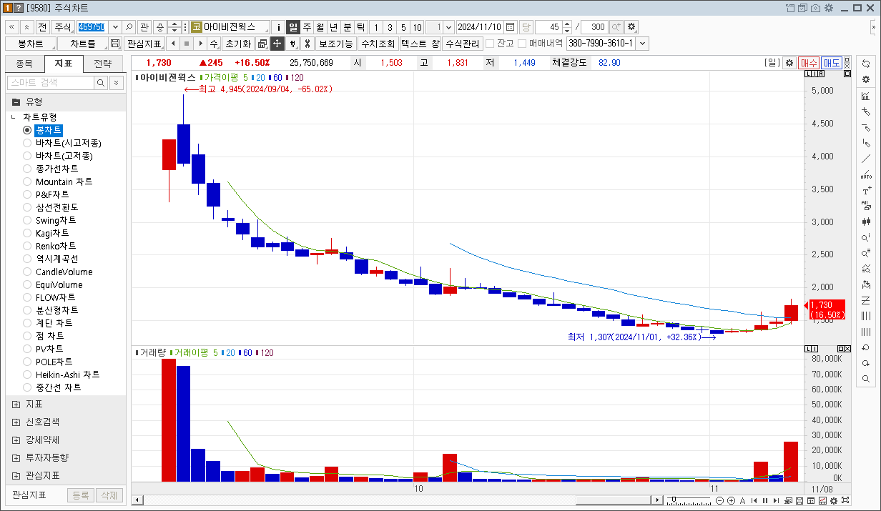Open the account number dropdown arrow
This screenshot has width=881, height=511.
[642, 44]
